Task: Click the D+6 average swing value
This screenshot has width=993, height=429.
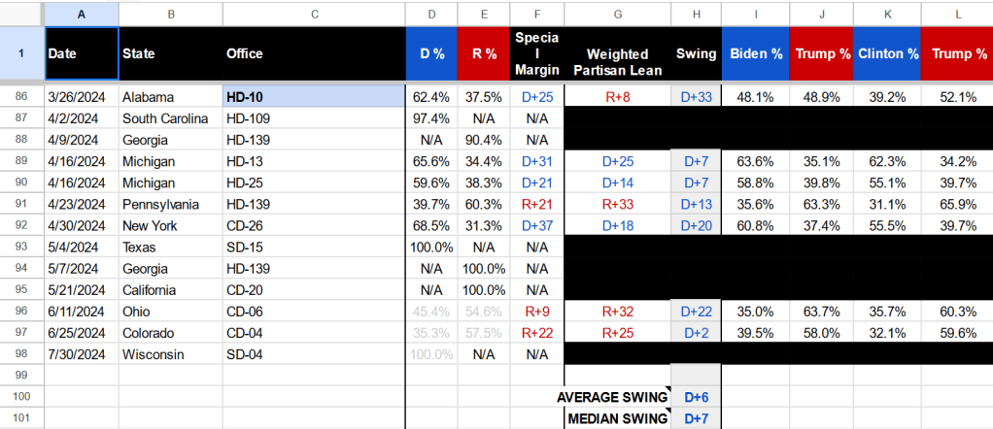Action: click(x=695, y=397)
